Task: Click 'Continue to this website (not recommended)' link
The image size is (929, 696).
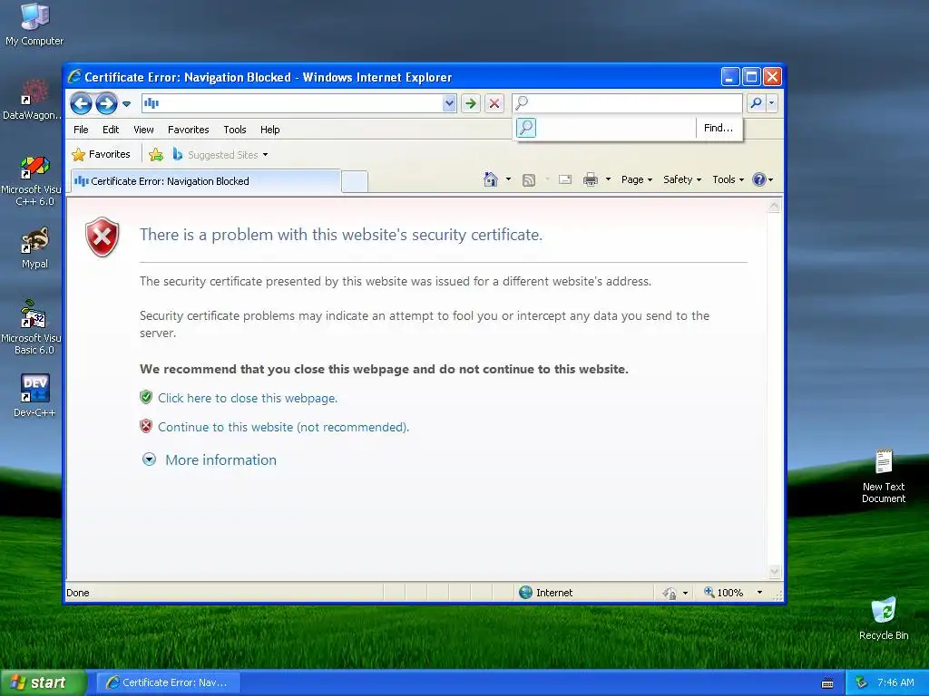Action: pos(283,428)
